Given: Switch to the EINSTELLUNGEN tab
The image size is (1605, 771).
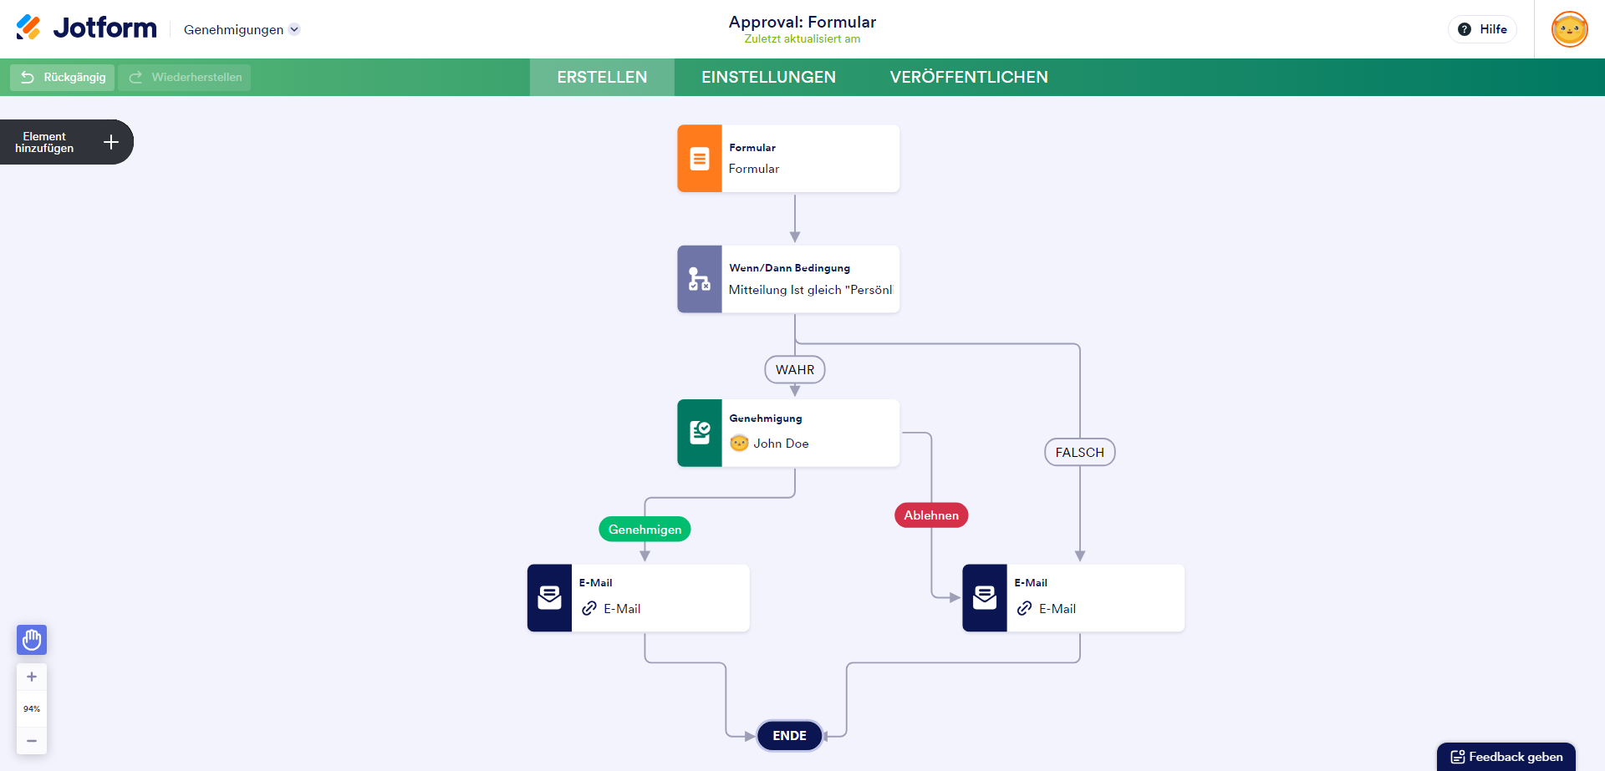Looking at the screenshot, I should point(768,77).
